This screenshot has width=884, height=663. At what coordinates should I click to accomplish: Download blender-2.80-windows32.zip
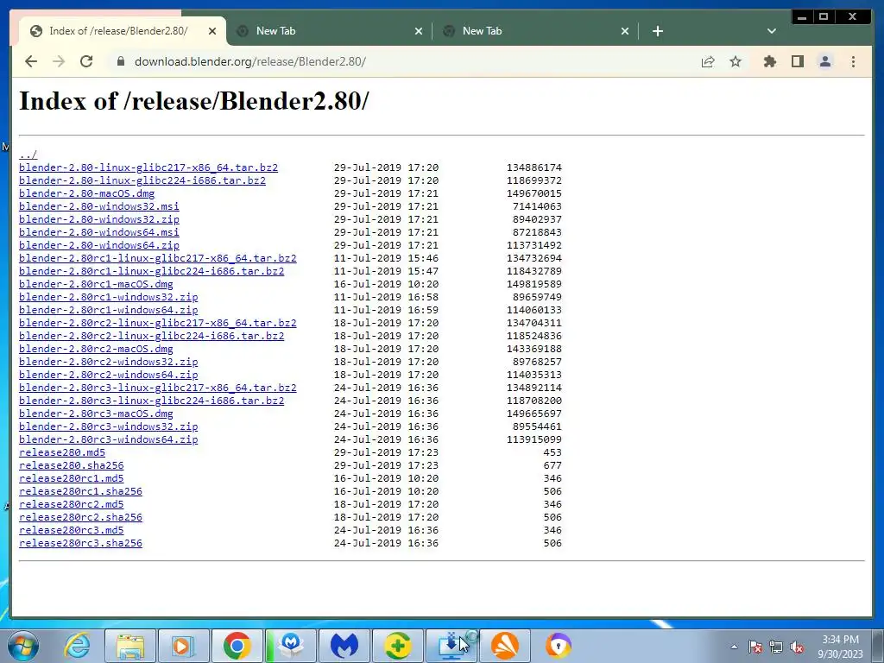[x=98, y=219]
